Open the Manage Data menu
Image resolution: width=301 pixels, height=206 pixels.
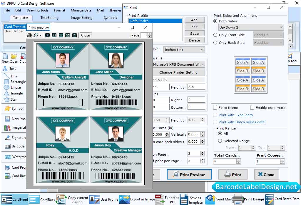pos(81,10)
